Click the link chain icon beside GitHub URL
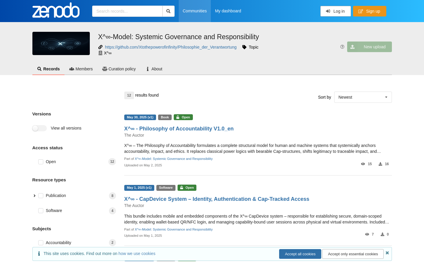 (x=100, y=47)
